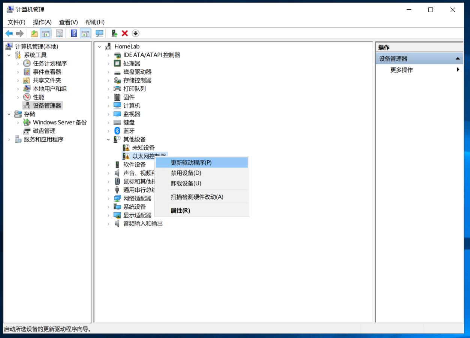
Task: Select 磁盘管理 in the left tree
Action: coord(44,131)
